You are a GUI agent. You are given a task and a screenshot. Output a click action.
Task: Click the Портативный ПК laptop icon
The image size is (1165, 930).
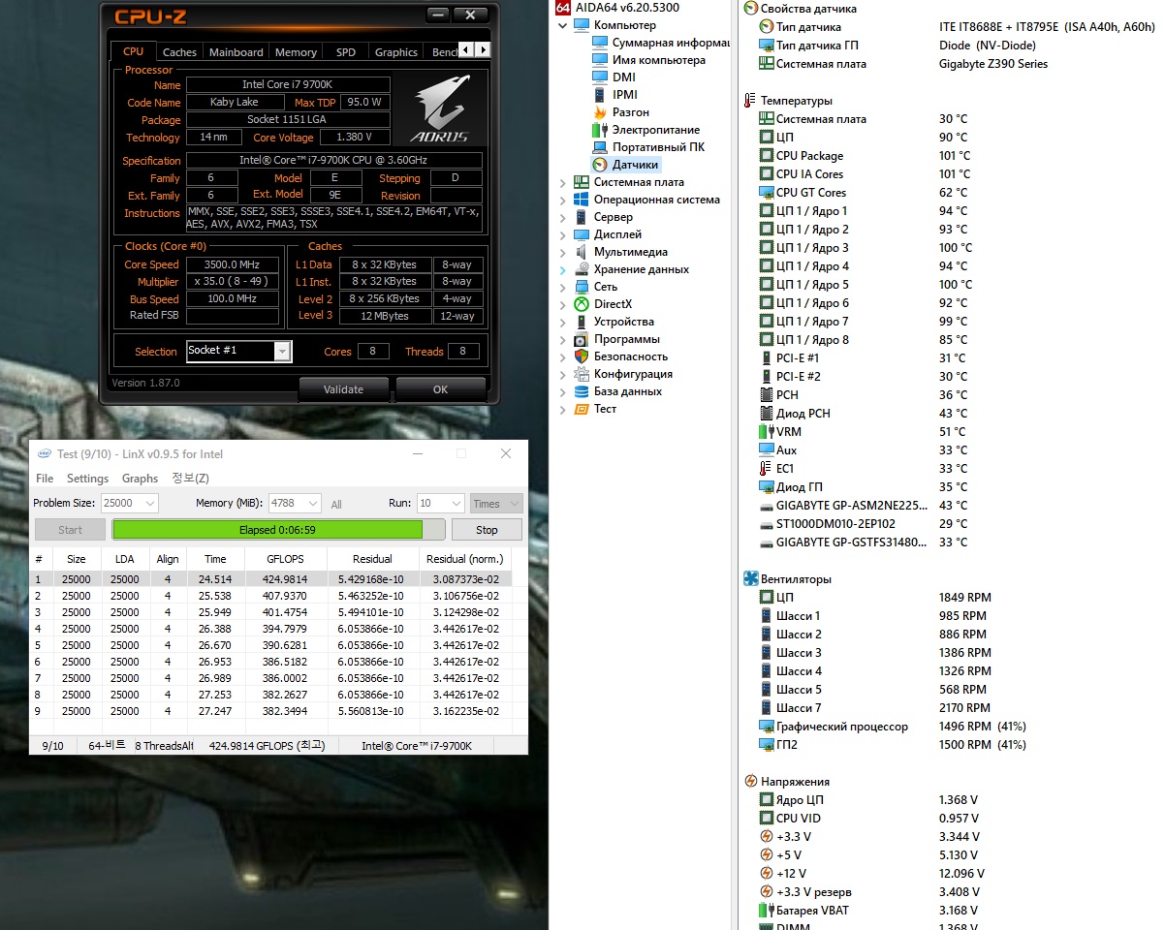point(600,147)
